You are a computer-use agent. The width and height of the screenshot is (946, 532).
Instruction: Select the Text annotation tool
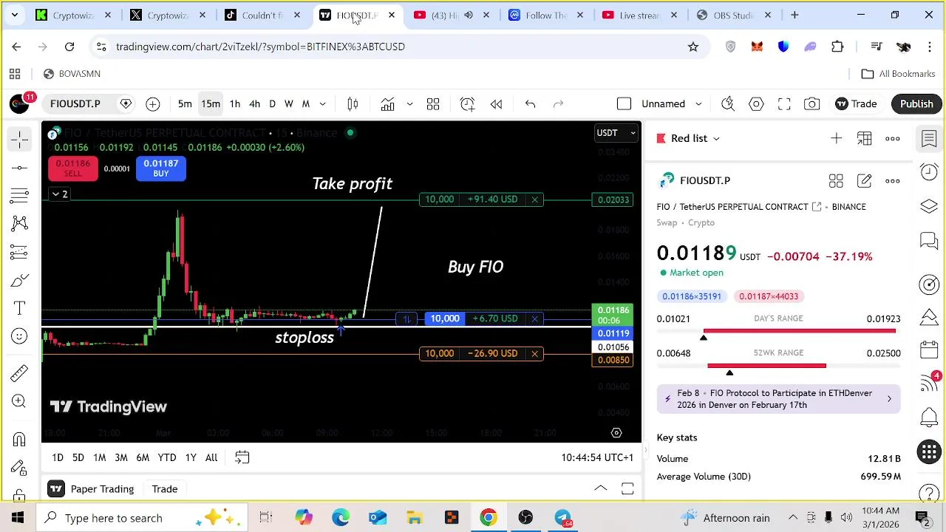pos(19,308)
